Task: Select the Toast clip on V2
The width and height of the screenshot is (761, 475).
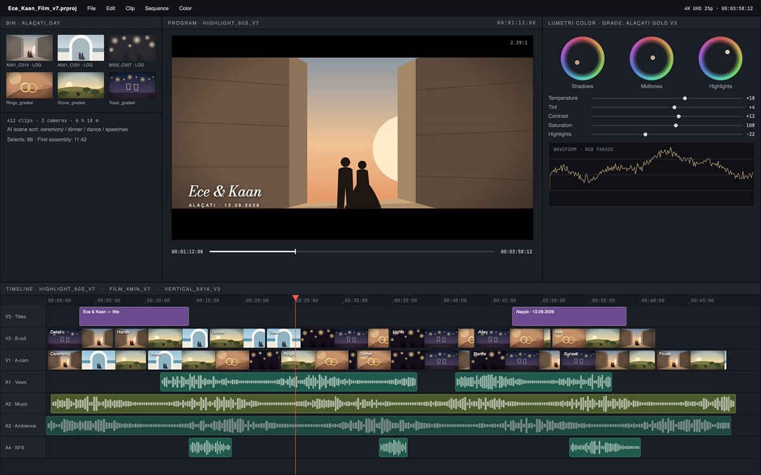Action: 327,338
